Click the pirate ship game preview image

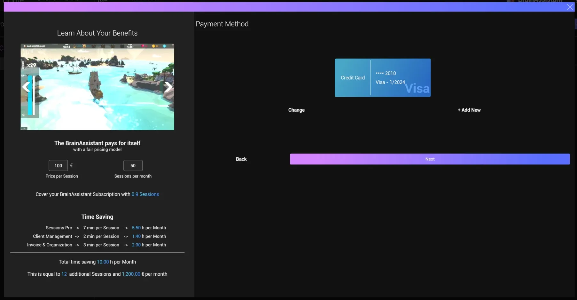(x=97, y=87)
